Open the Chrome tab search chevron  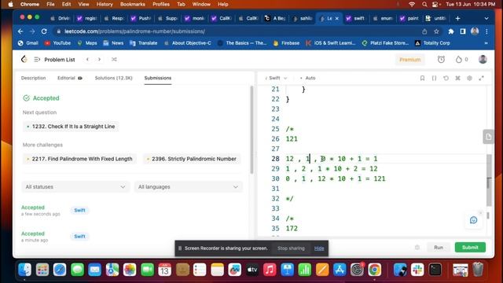click(x=486, y=19)
